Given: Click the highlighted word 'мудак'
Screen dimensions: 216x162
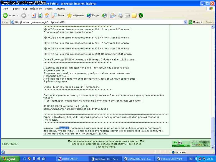Looking at the screenshot, I should 64,128.
